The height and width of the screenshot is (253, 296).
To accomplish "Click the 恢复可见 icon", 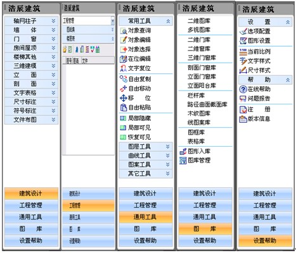I will click(x=123, y=137).
